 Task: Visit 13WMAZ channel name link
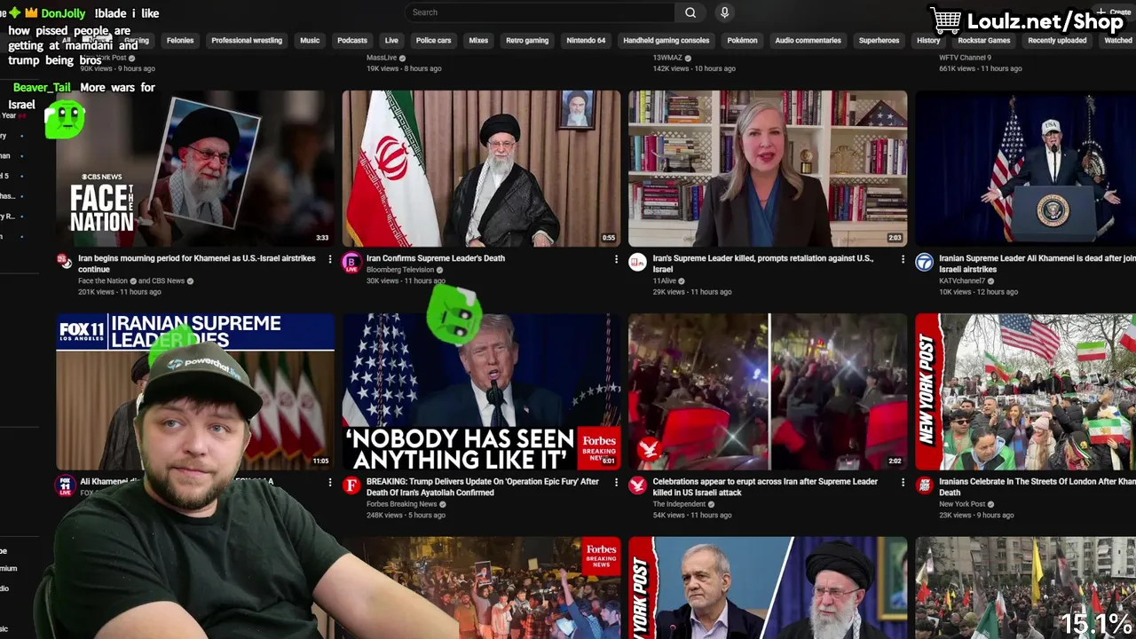[667, 58]
